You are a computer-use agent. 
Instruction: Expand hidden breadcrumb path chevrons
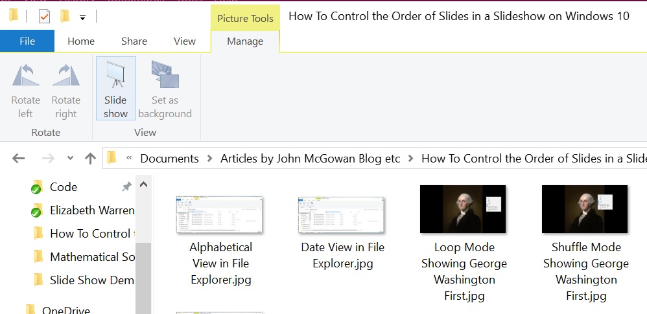point(129,158)
